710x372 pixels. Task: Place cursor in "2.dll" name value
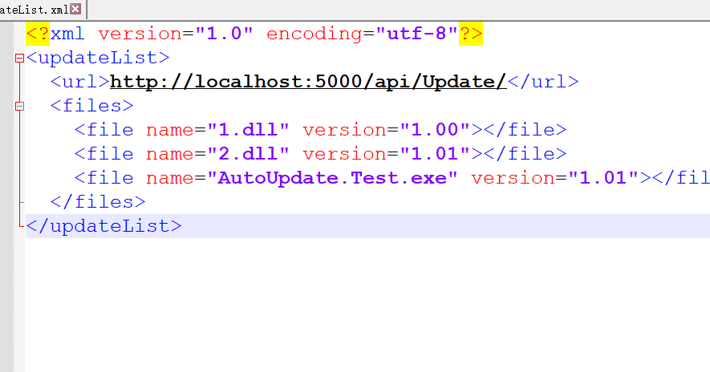tap(242, 154)
